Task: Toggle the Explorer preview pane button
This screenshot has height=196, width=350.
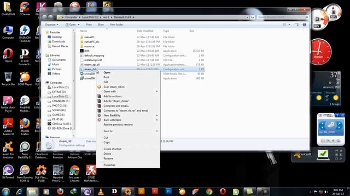Action: click(296, 24)
